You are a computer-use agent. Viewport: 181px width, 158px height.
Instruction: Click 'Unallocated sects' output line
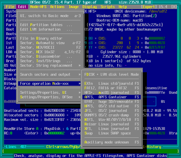[x=42, y=111]
